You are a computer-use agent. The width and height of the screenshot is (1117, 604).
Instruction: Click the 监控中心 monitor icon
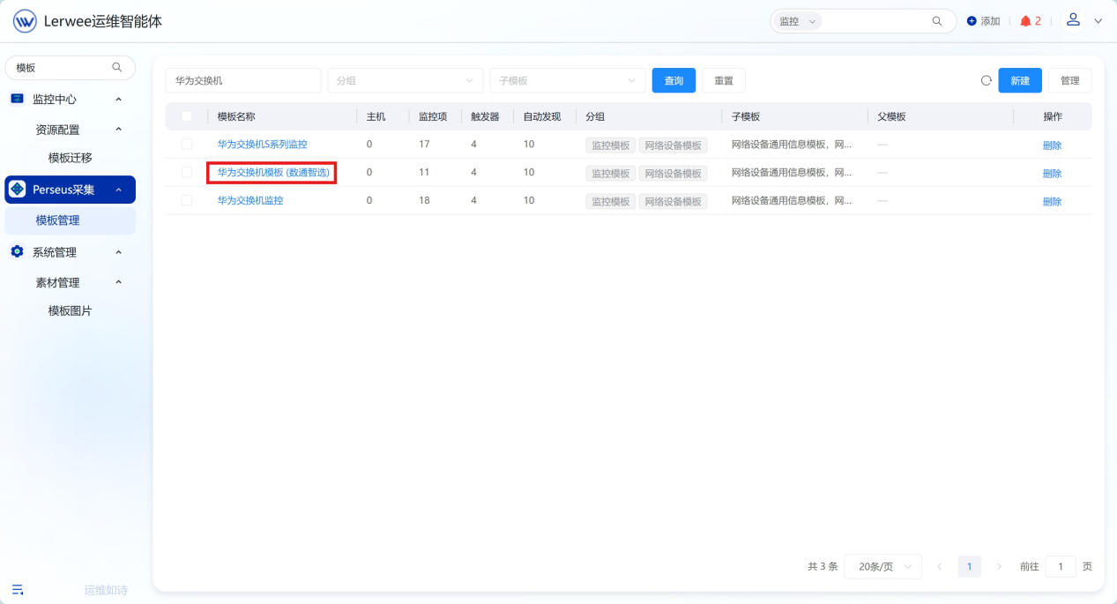pyautogui.click(x=17, y=99)
